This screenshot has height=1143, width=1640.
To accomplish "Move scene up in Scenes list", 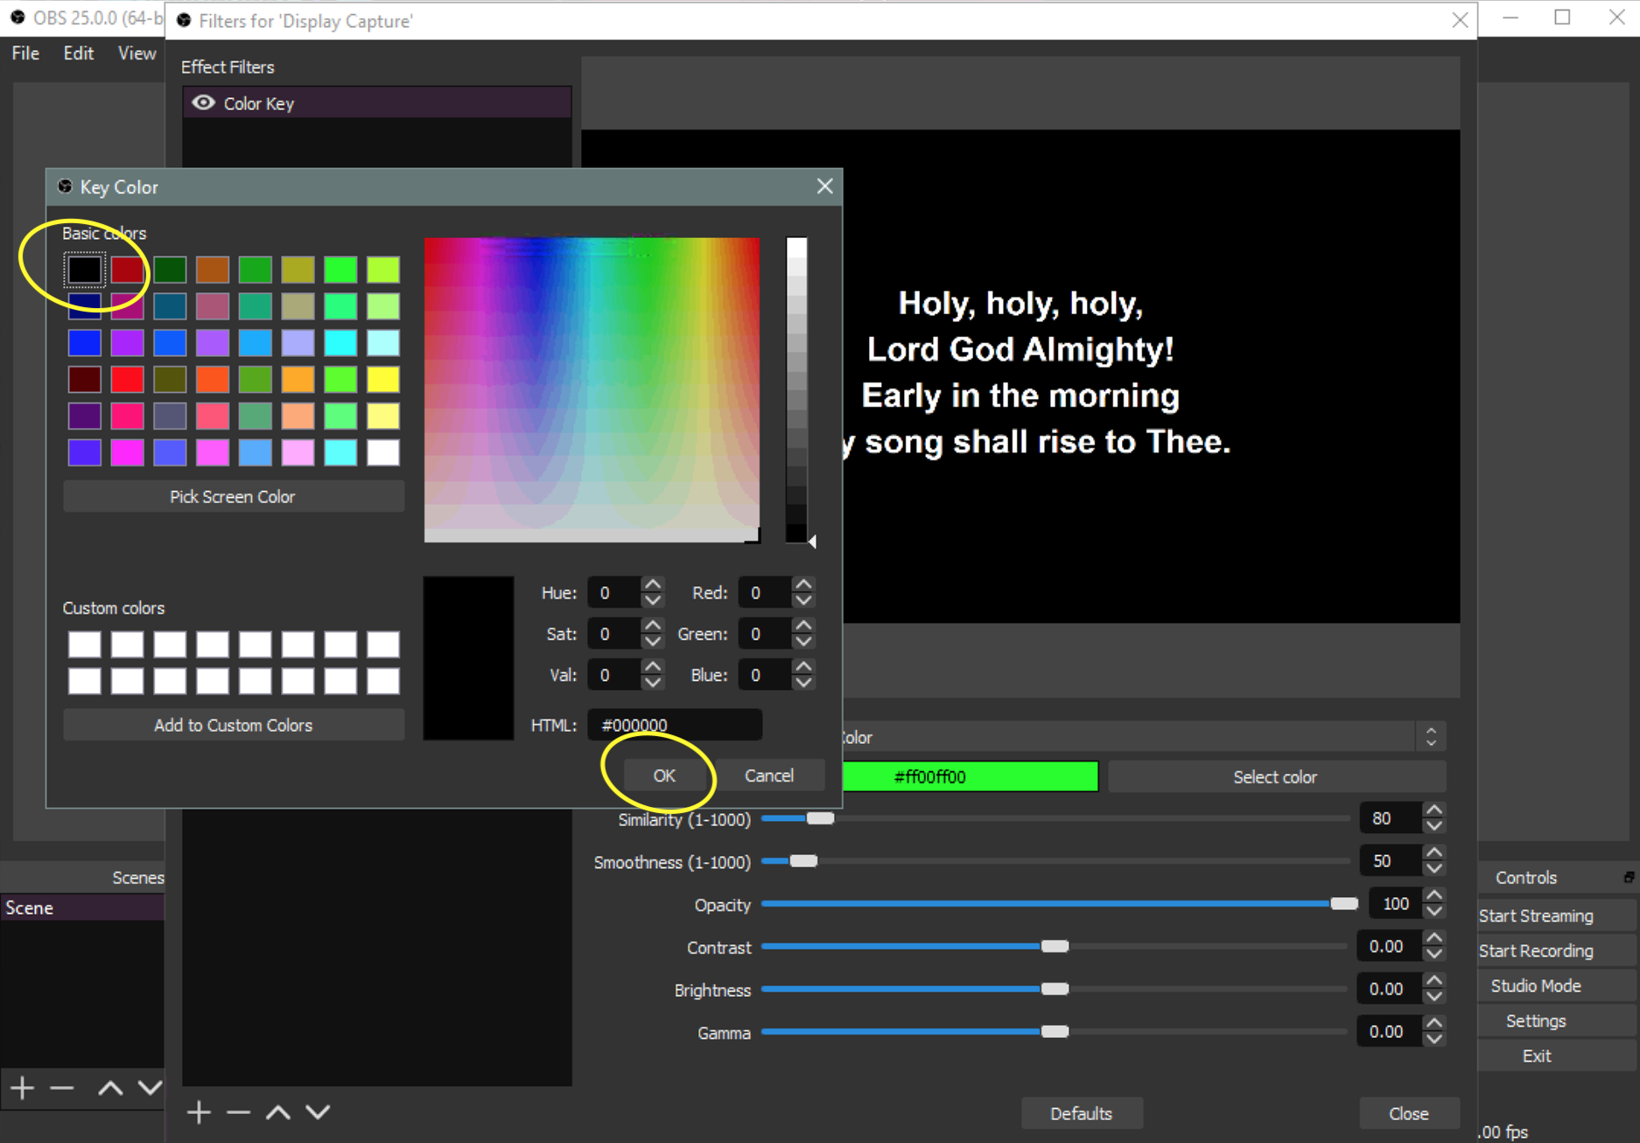I will (x=110, y=1088).
